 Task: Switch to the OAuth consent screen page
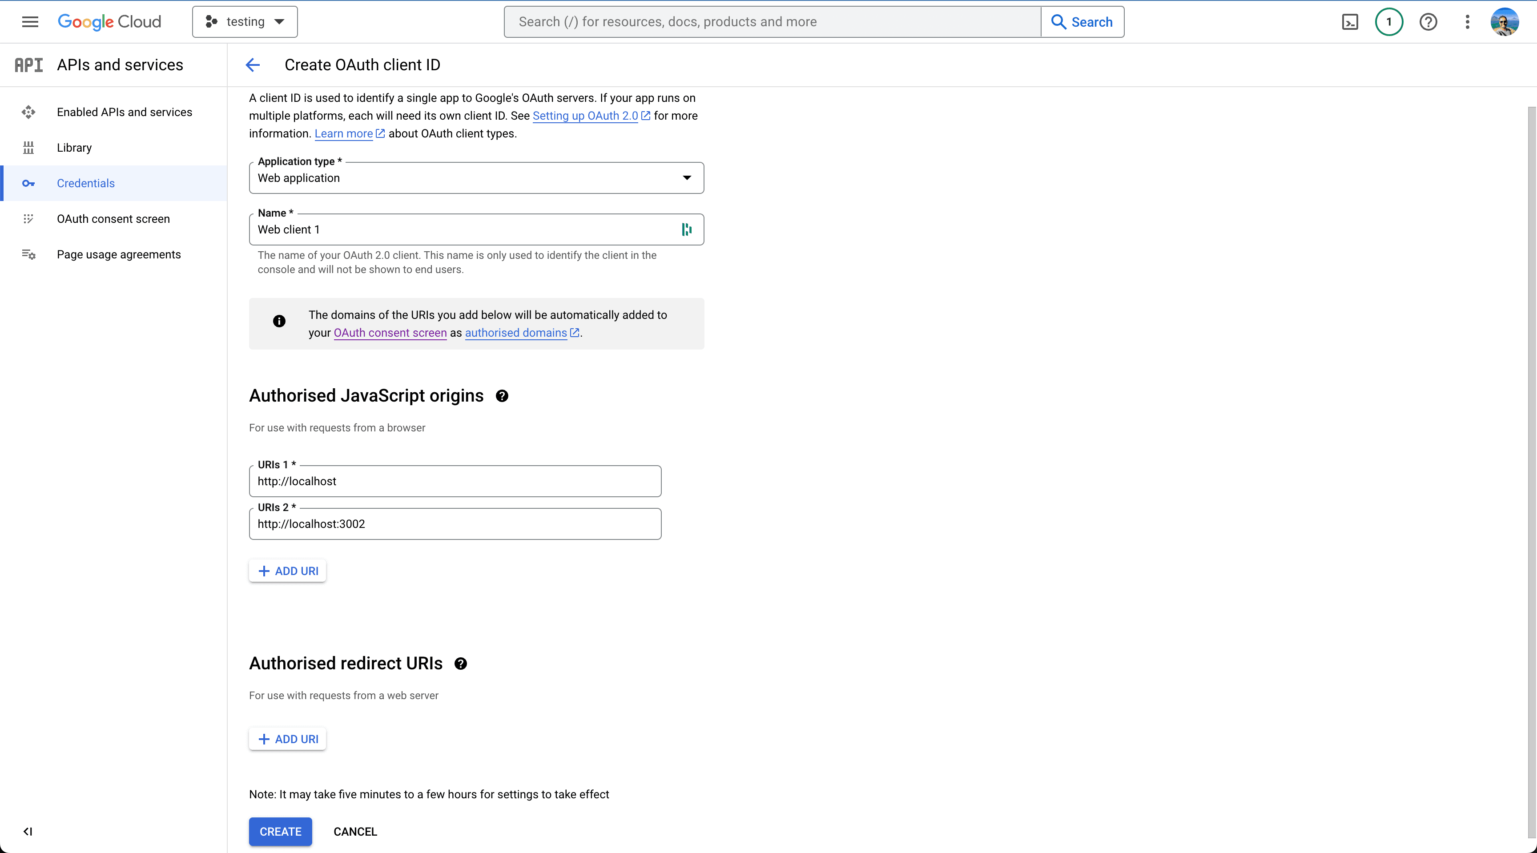tap(113, 219)
